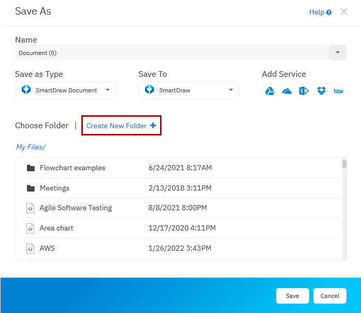The height and width of the screenshot is (313, 361).
Task: Click the Flowchart examples folder icon
Action: (31, 168)
